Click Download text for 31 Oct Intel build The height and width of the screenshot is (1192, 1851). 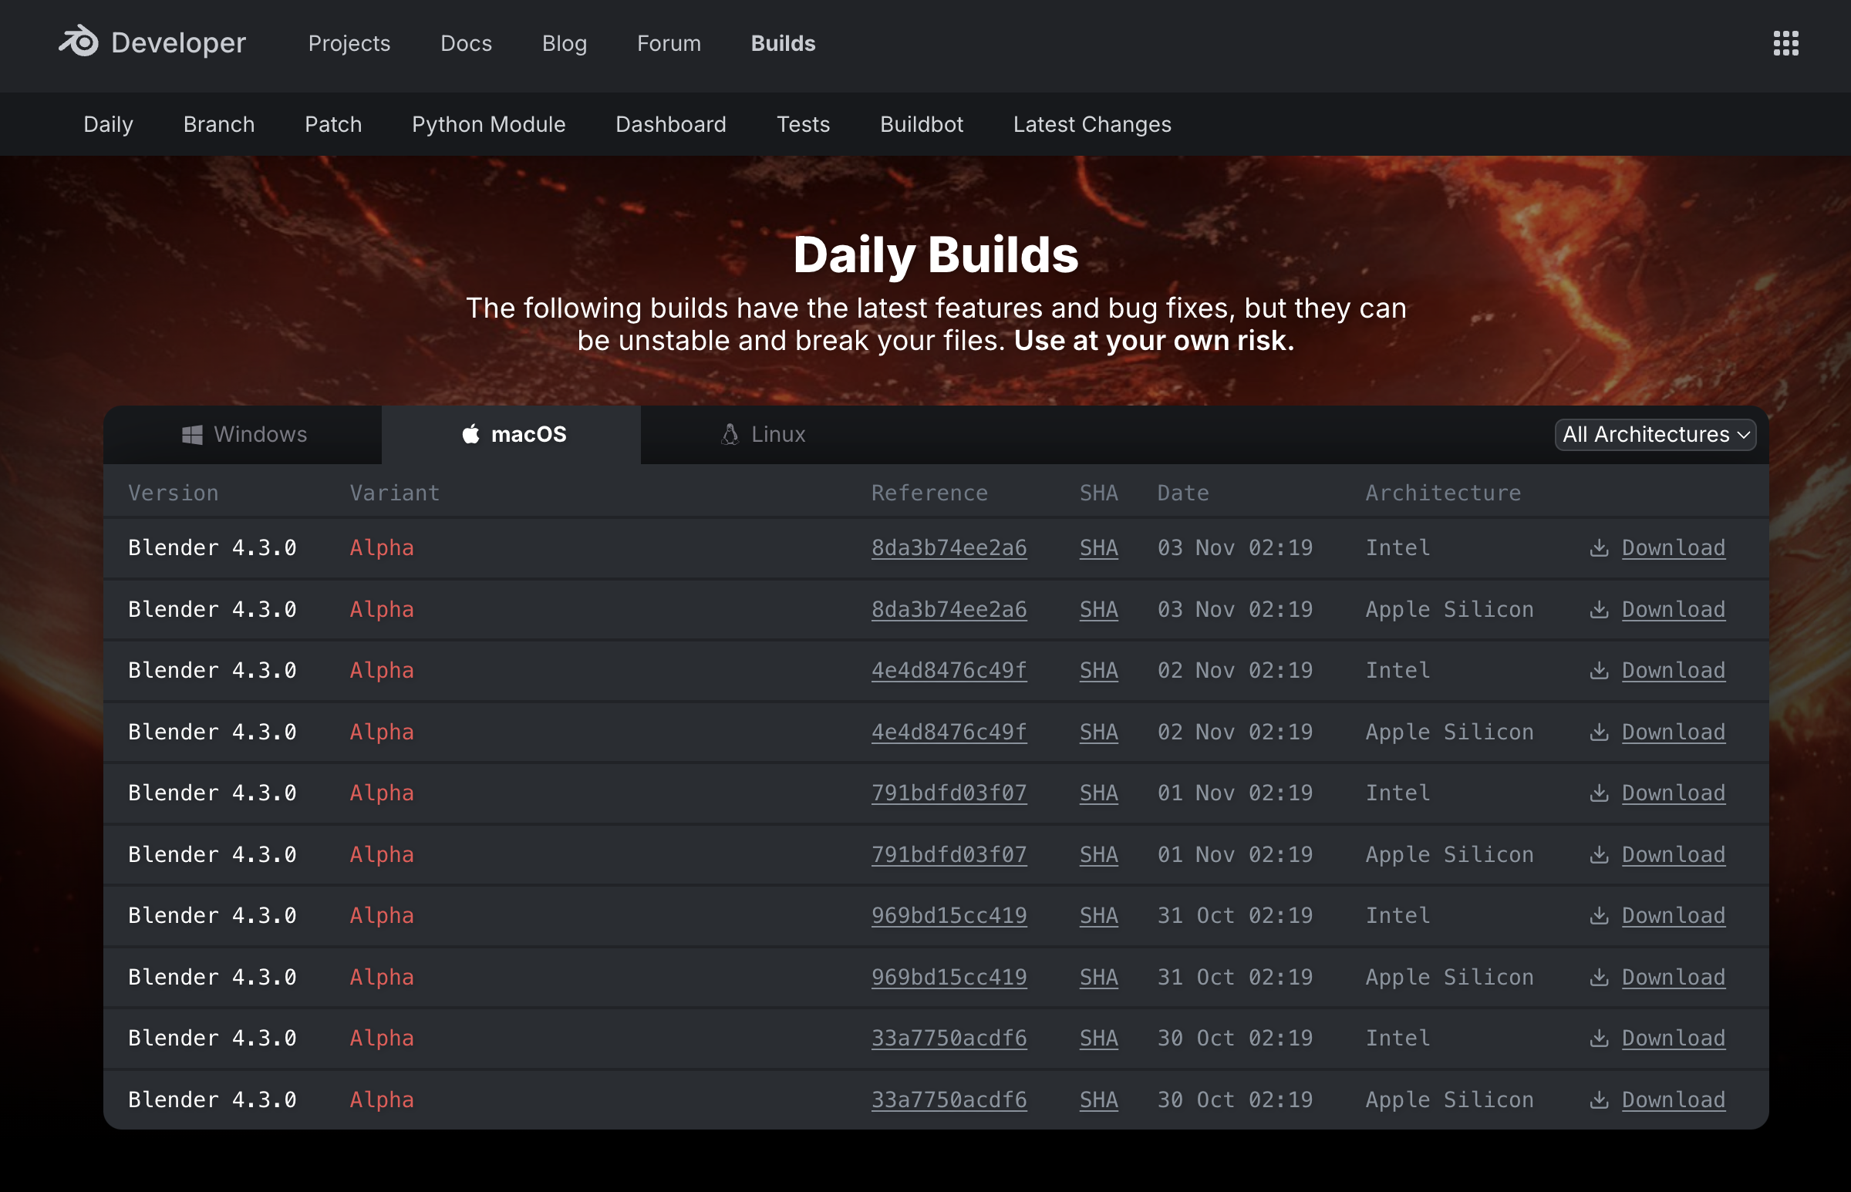click(x=1673, y=916)
